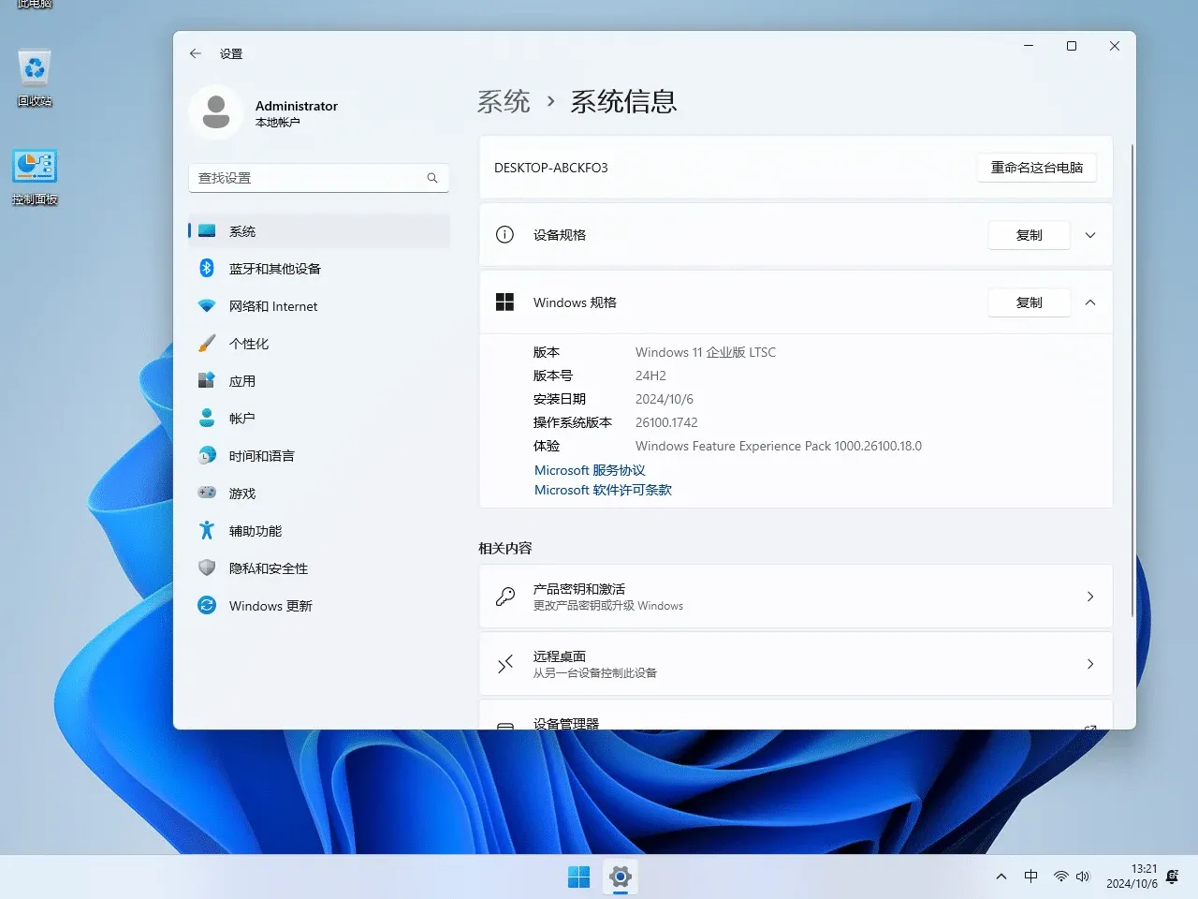1198x899 pixels.
Task: Open 控制面板 desktop shortcut
Action: (35, 176)
